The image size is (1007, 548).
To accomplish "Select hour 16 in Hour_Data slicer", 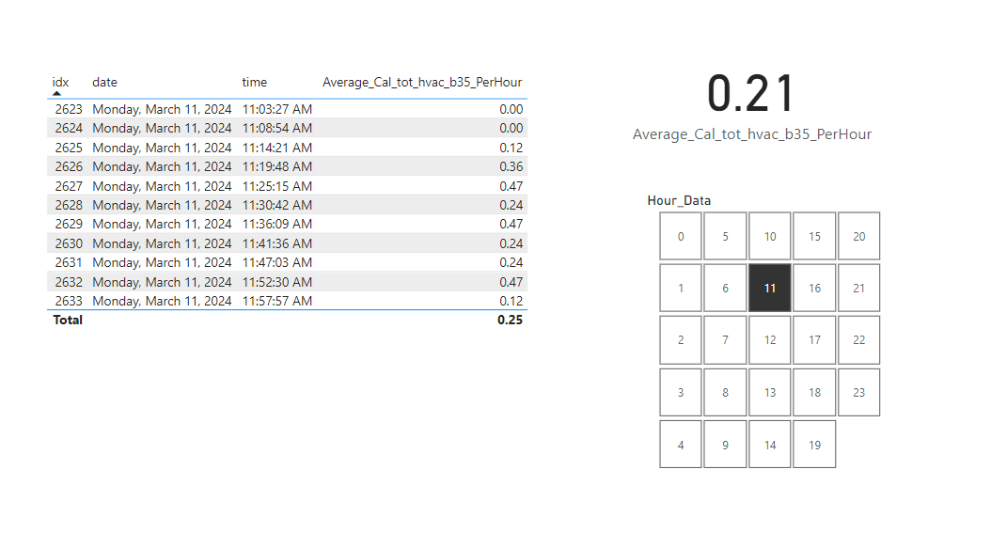I will 814,289.
